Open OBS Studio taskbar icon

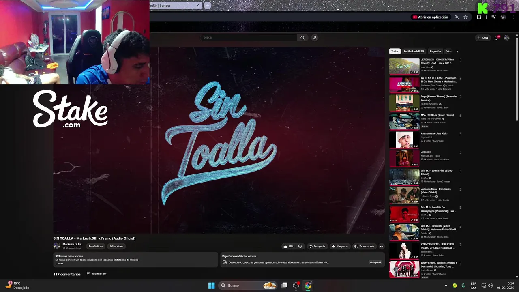tap(296, 286)
